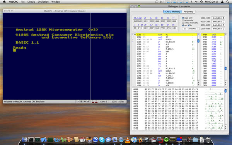Viewport: 232px width, 145px height.
Task: Click 'Layer 1' in emulator status bar
Action: pos(104,102)
